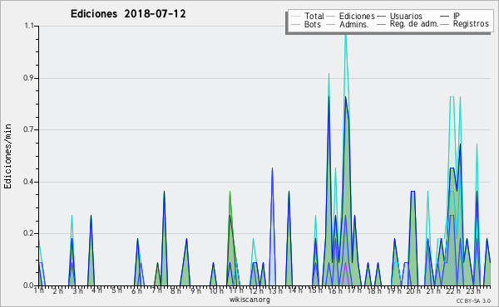Click the '14 h' x-axis label
The width and height of the screenshot is (499, 307).
[295, 290]
